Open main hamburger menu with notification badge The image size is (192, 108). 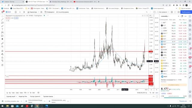(x=3, y=12)
